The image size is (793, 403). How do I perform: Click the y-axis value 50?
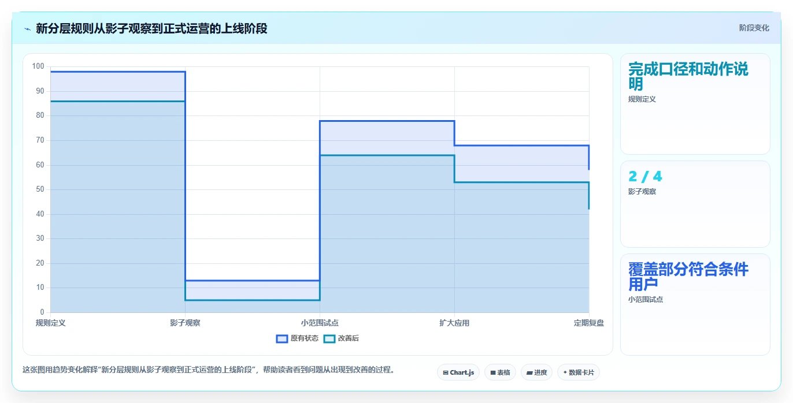click(40, 189)
